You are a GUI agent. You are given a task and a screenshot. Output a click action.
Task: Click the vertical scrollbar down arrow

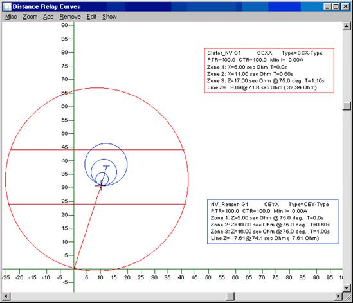pyautogui.click(x=347, y=288)
